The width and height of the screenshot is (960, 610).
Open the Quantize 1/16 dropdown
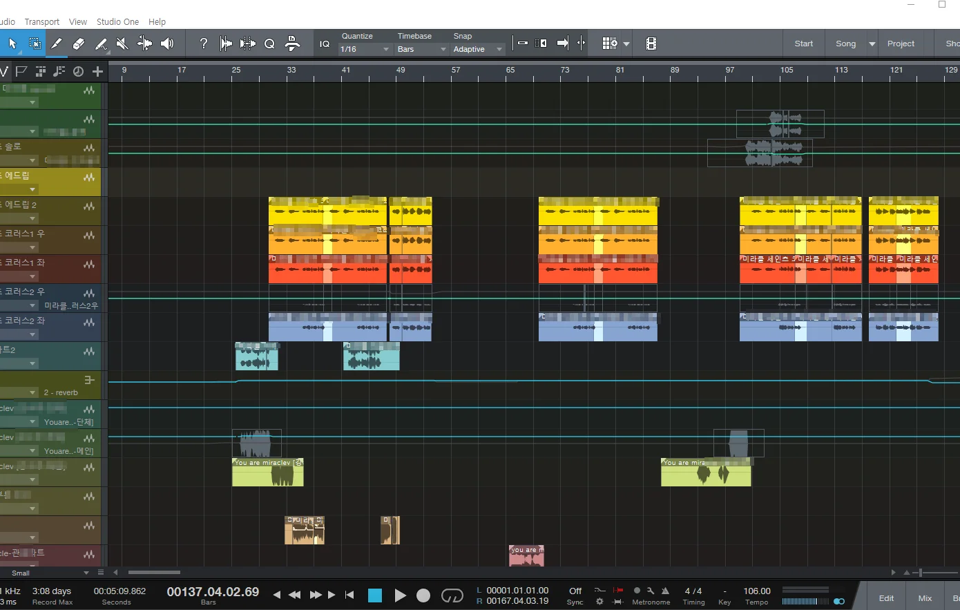click(x=365, y=49)
